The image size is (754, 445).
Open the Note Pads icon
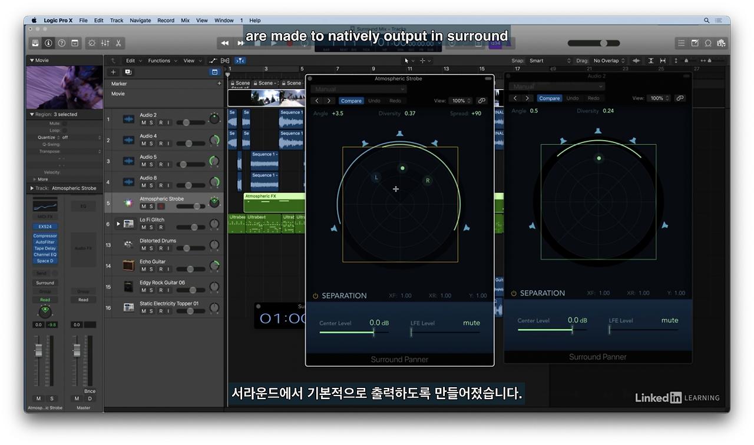[695, 43]
